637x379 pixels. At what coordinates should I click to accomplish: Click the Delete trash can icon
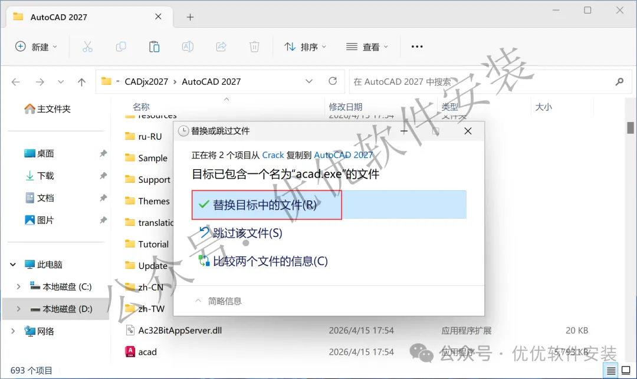coord(254,47)
